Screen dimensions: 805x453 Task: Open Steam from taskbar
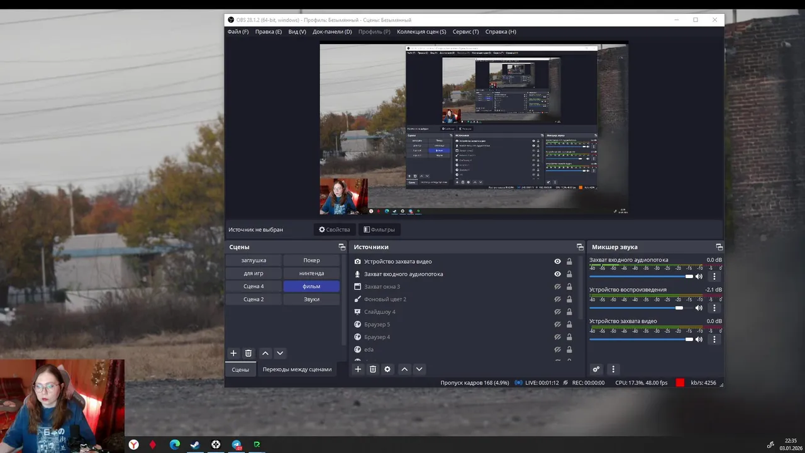point(195,445)
